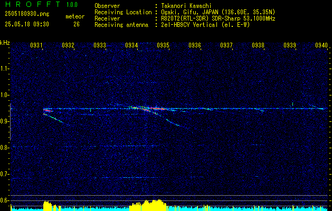Screen dimensions: 332x211
Task: Click the date stamp 25.05.18 09:30
Action: (27, 24)
